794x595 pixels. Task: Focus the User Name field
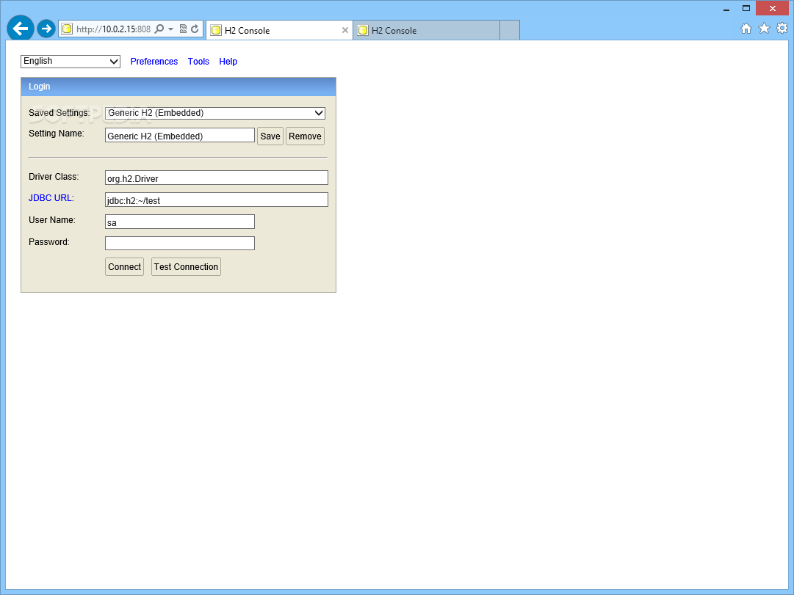[x=180, y=222]
